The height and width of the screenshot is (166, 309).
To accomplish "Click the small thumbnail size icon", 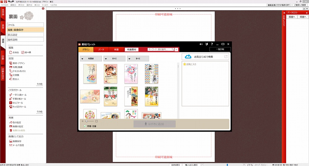I will click(83, 121).
